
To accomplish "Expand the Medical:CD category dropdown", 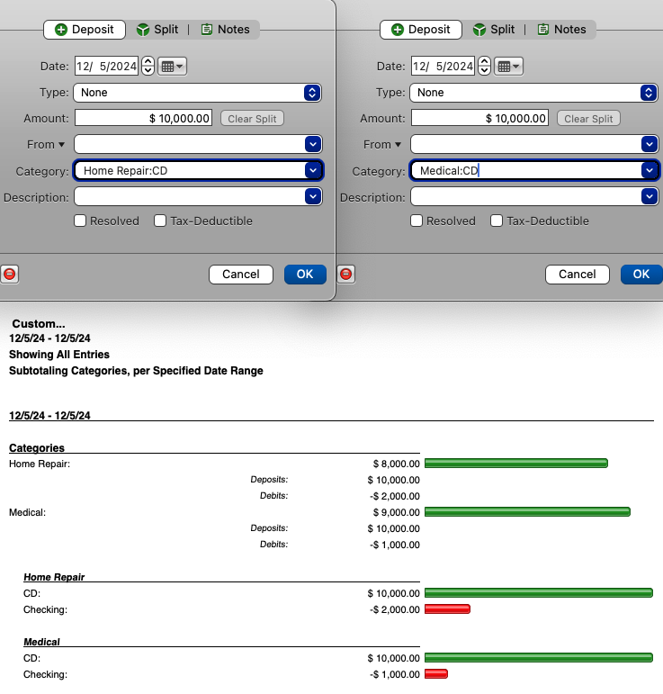I will pos(650,170).
